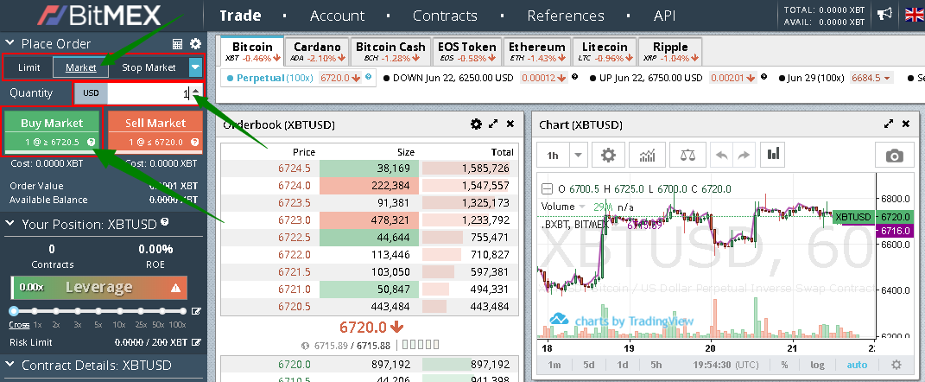Click the chart Undo arrow
This screenshot has width=925, height=382.
click(x=721, y=156)
